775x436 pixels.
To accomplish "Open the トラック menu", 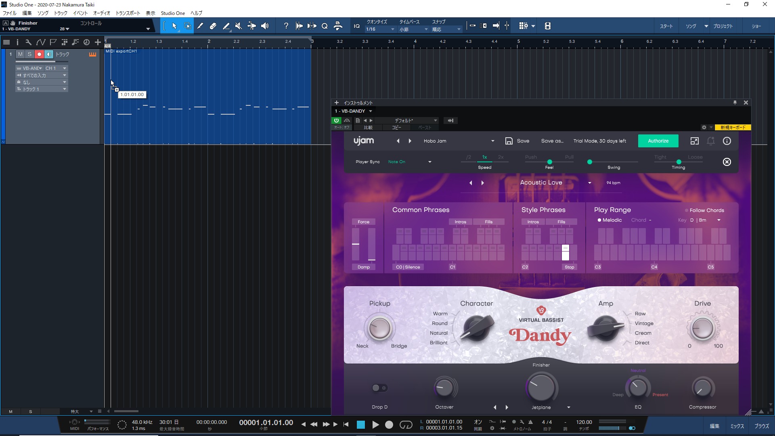I will click(x=61, y=13).
